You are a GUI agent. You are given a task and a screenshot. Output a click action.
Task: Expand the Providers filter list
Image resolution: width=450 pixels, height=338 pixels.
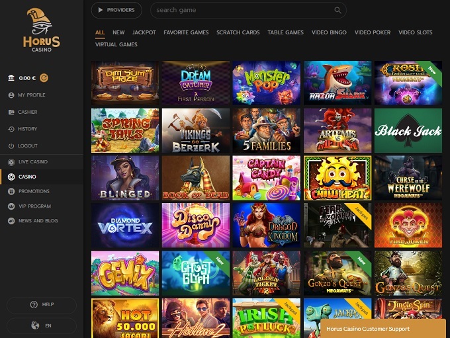click(x=116, y=10)
